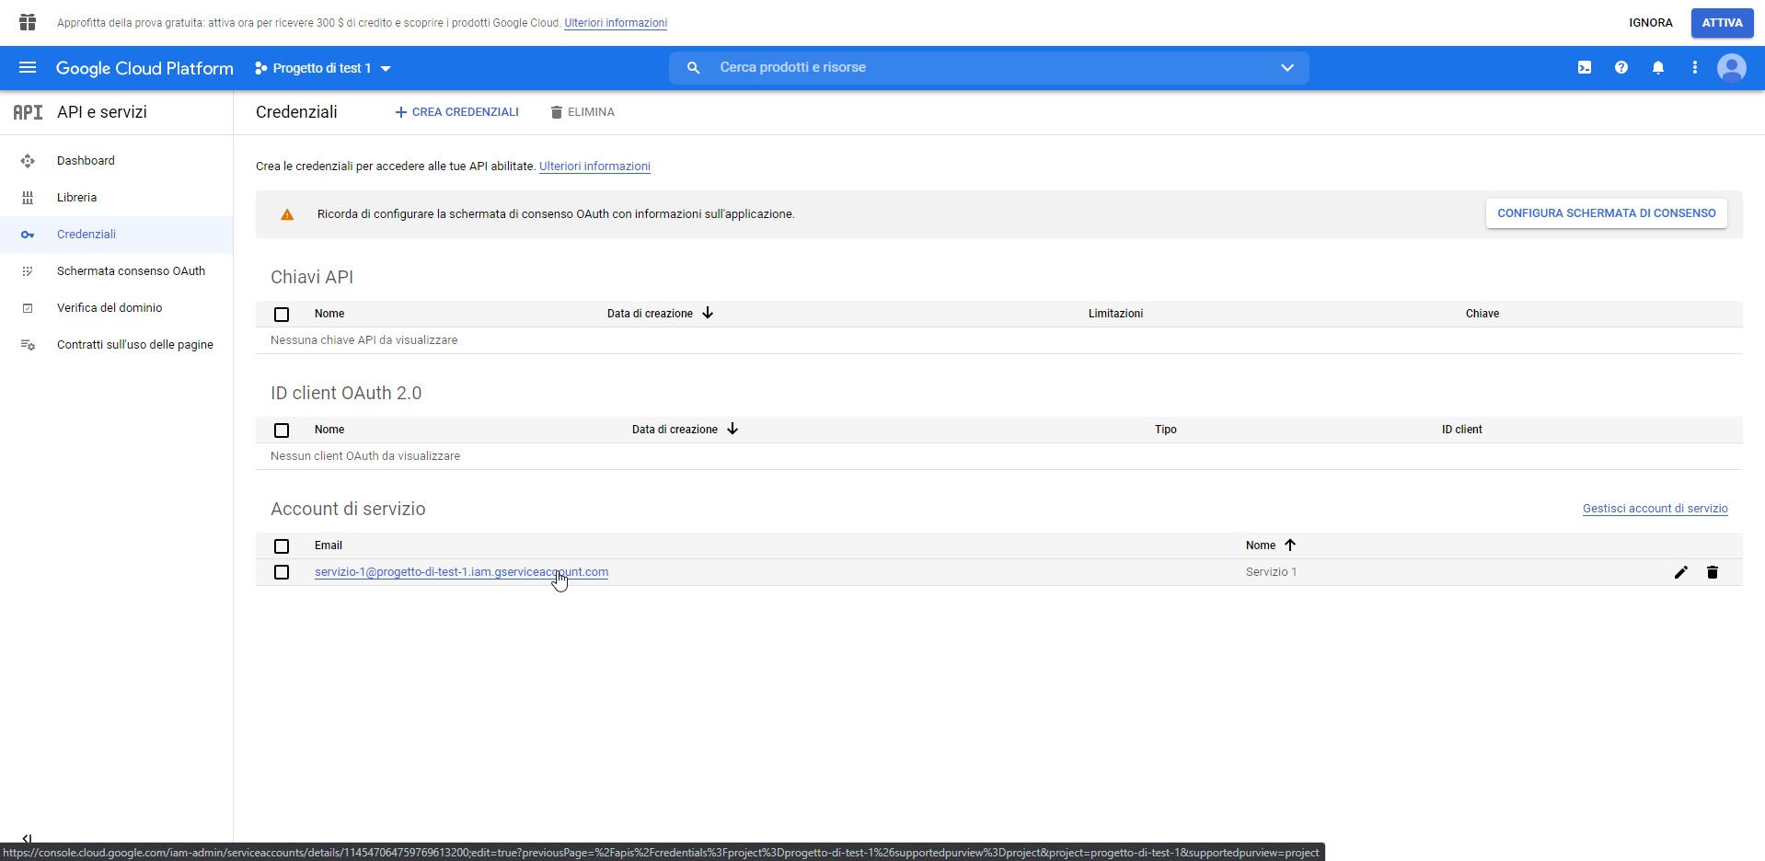Focus the Cerca prodotti e risorse field

[989, 68]
